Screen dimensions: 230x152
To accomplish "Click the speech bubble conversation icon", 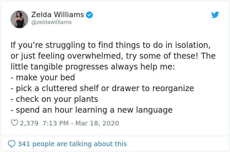I will pyautogui.click(x=12, y=144).
